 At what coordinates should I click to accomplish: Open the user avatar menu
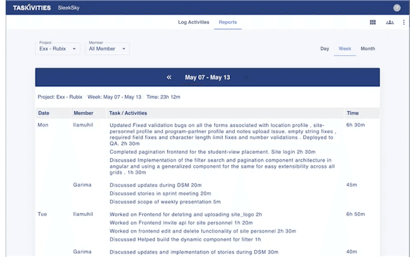397,8
